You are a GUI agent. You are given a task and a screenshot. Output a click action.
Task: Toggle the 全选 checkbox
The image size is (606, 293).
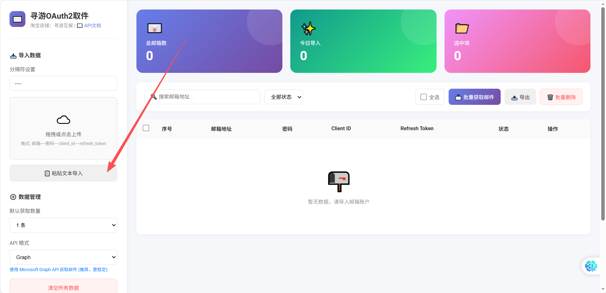pos(424,97)
